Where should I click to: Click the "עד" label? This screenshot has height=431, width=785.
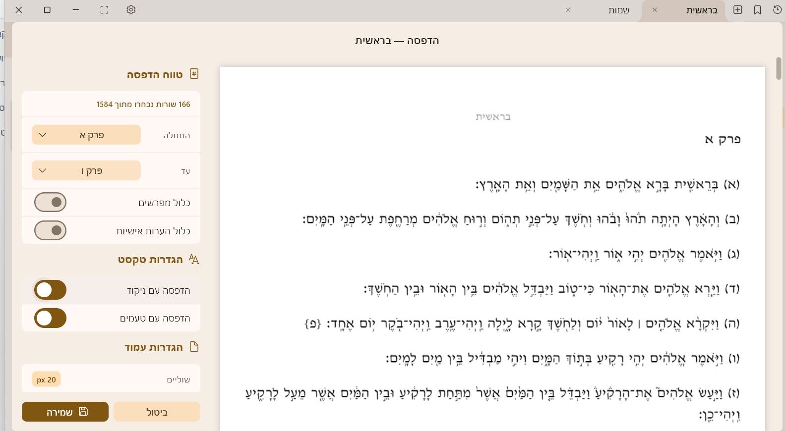coord(186,171)
